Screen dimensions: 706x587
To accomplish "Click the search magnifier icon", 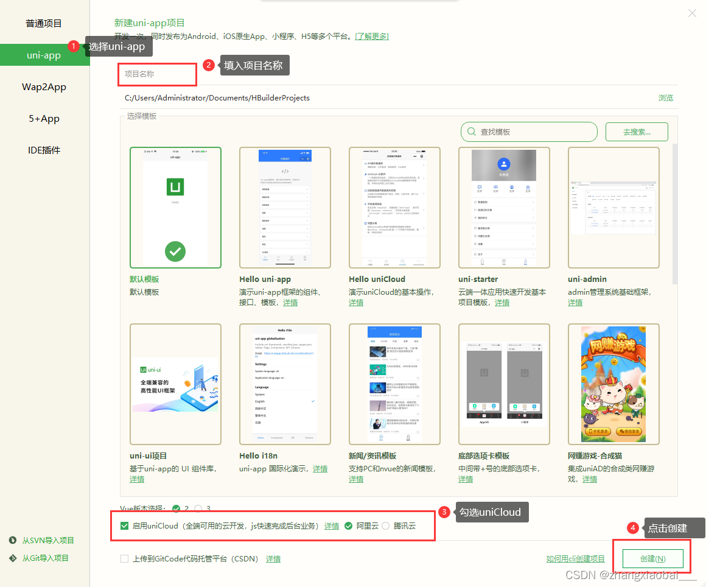I will (472, 132).
